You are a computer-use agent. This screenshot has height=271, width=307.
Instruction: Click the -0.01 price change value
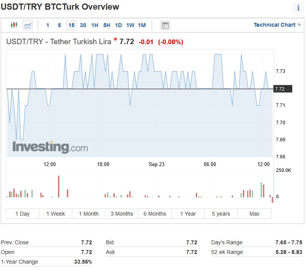pyautogui.click(x=146, y=42)
